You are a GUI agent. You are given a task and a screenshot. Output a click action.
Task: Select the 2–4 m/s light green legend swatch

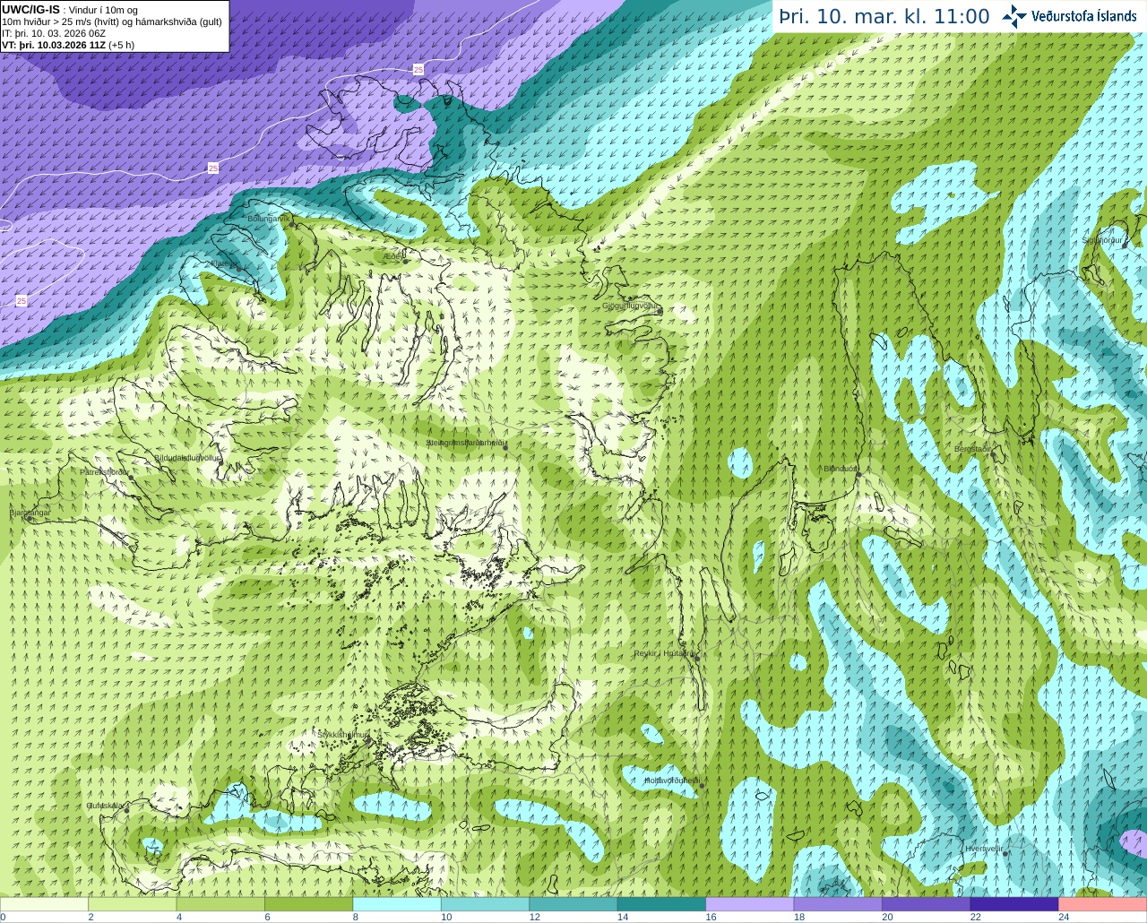(x=133, y=904)
